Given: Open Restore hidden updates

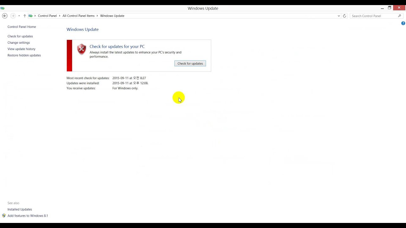Looking at the screenshot, I should [x=24, y=55].
